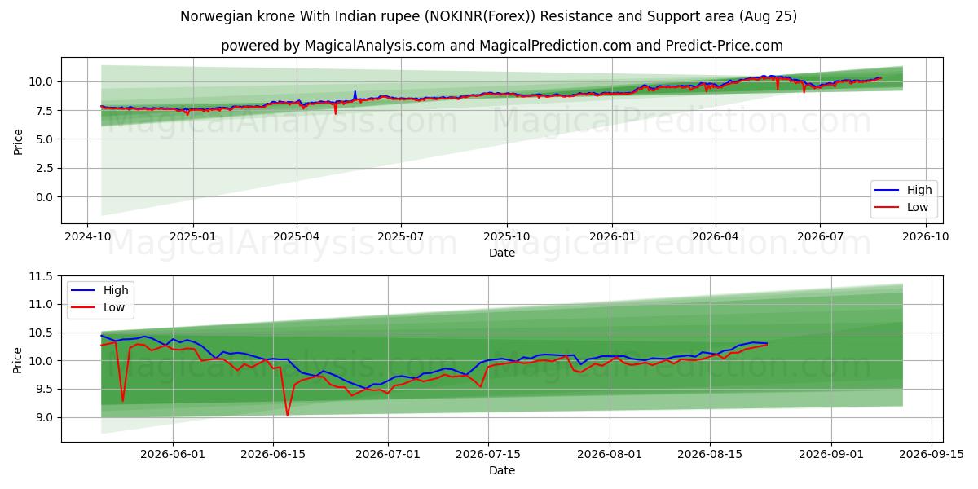978x489 pixels.
Task: Click the '2026-09-15' tick label on the bottom chart
Action: tap(931, 454)
